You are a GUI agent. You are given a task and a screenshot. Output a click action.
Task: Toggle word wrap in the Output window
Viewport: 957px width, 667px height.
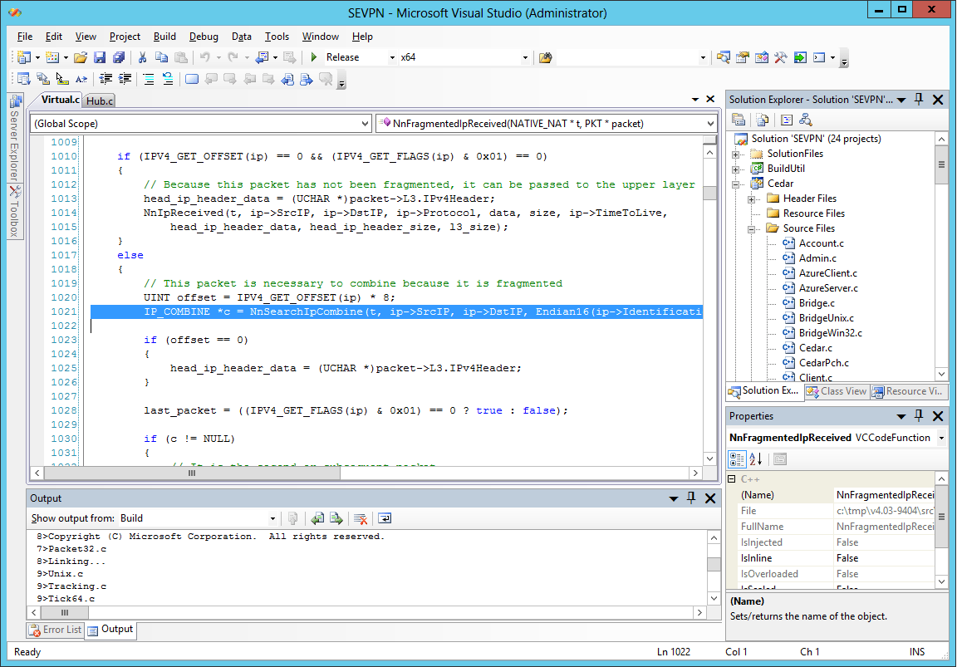point(385,517)
